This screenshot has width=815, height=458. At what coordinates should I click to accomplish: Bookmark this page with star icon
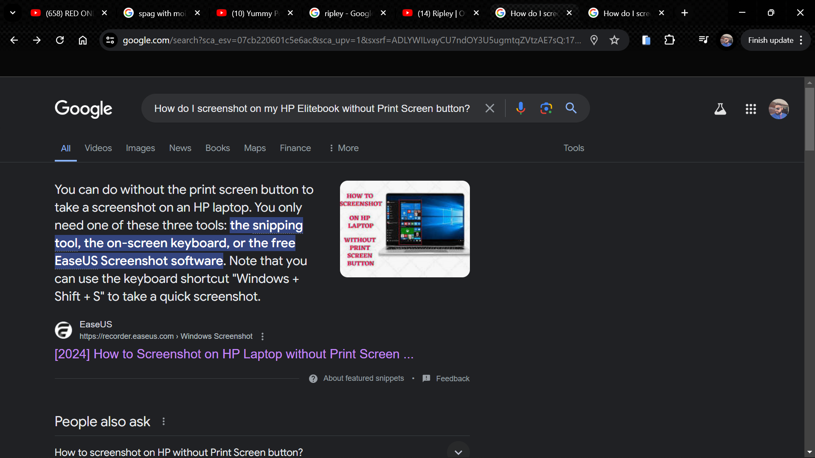click(x=614, y=40)
